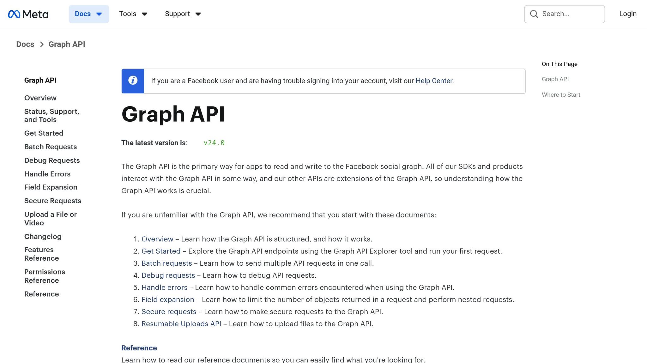Click the Meta logo

click(x=28, y=14)
